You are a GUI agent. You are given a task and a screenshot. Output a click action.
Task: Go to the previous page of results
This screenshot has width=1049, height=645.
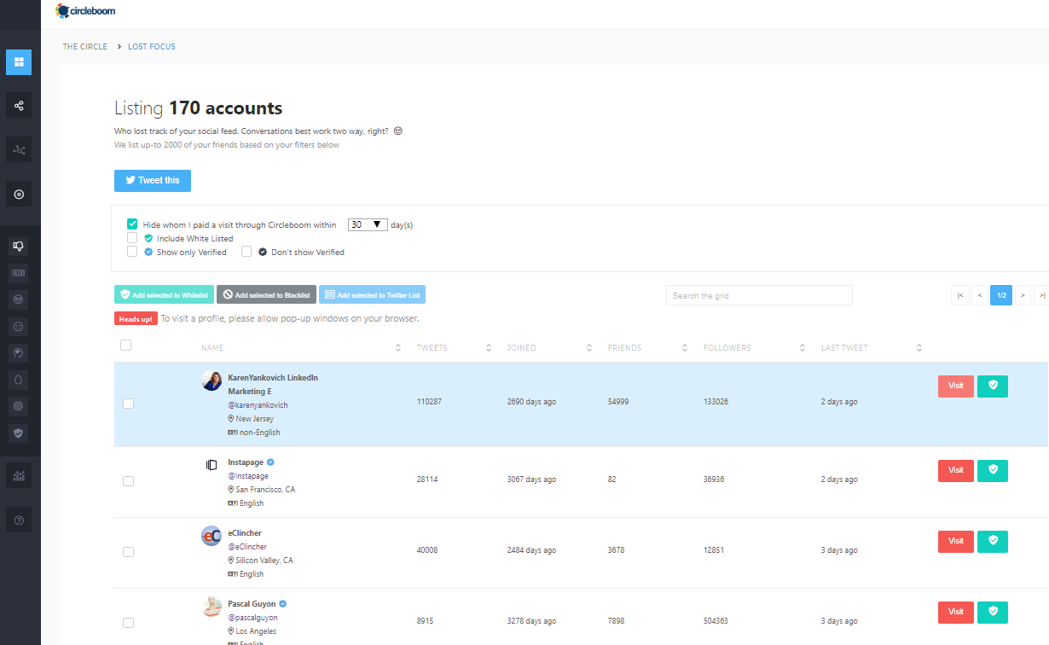(x=980, y=295)
